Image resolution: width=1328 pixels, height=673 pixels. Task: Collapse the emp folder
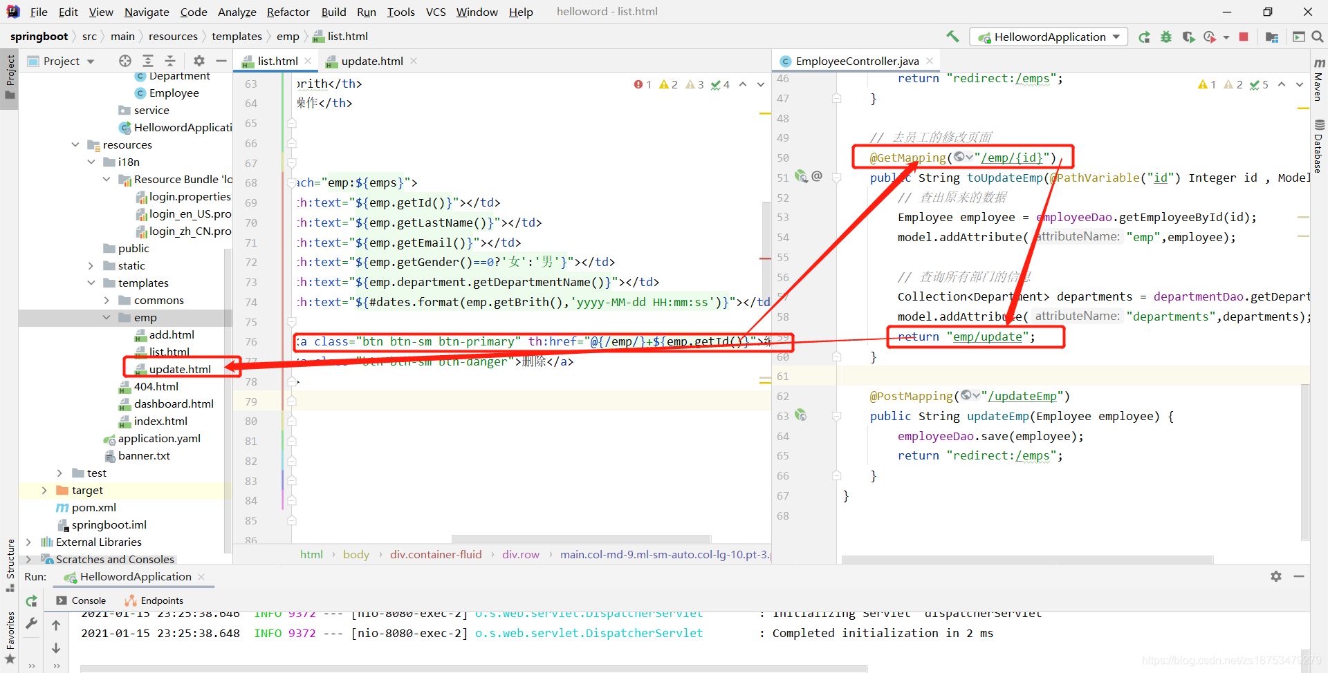pyautogui.click(x=107, y=317)
